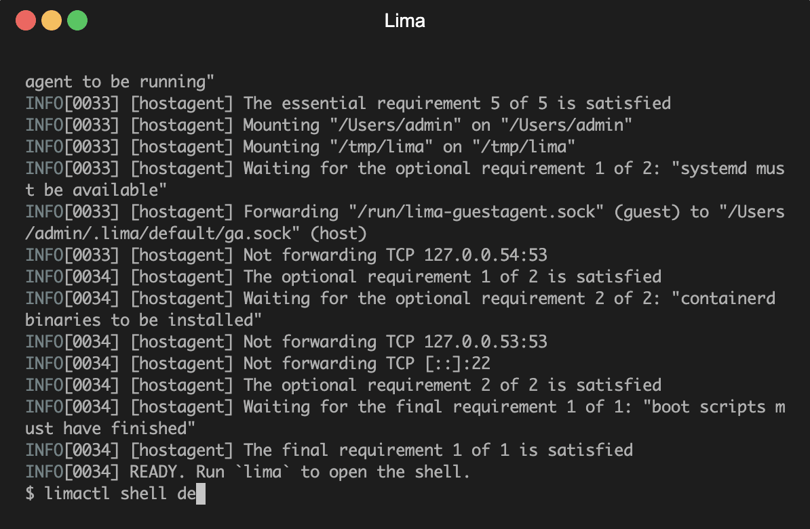Click the "$" shell prompt symbol
Image resolution: width=810 pixels, height=529 pixels.
coord(30,493)
